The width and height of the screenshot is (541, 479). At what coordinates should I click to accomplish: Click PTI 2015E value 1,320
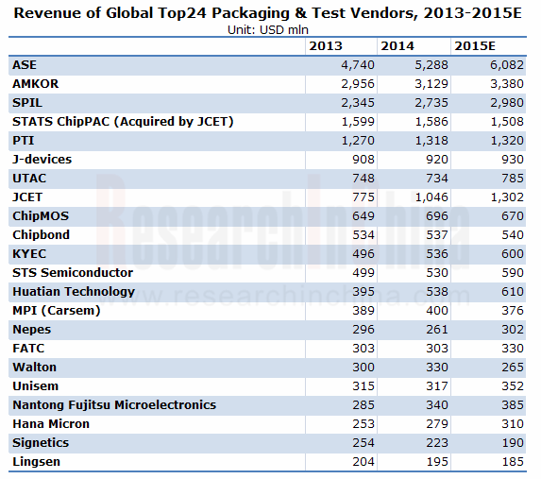click(507, 141)
